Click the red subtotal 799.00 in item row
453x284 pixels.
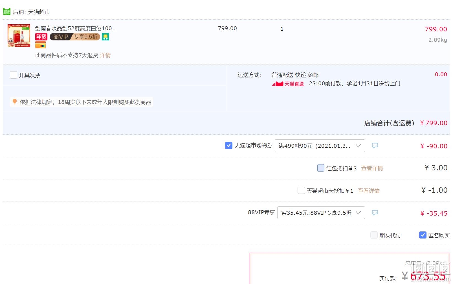point(436,29)
